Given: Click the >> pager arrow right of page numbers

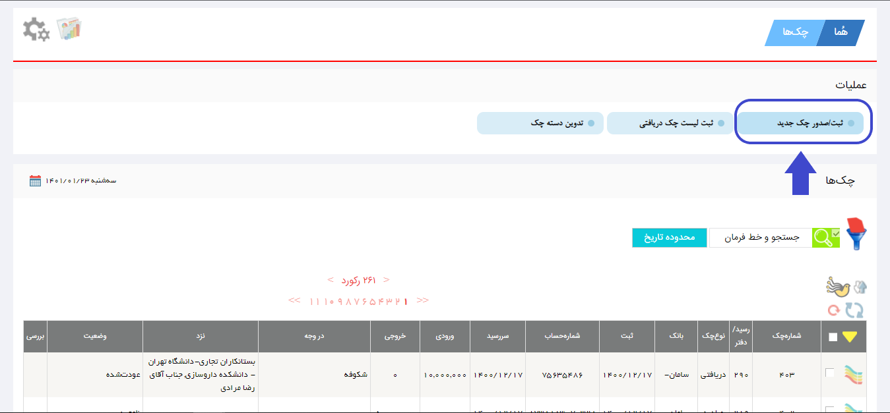Looking at the screenshot, I should tap(423, 300).
